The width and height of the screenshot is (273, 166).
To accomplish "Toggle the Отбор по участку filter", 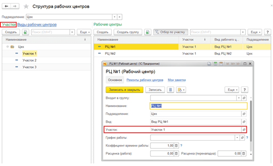I will tap(171, 32).
